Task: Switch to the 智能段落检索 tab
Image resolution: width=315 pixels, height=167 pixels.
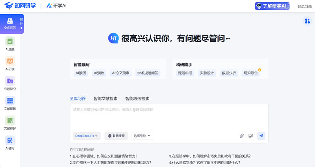Action: point(137,99)
